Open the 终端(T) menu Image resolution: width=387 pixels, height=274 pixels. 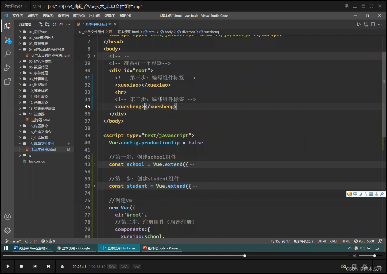click(110, 16)
